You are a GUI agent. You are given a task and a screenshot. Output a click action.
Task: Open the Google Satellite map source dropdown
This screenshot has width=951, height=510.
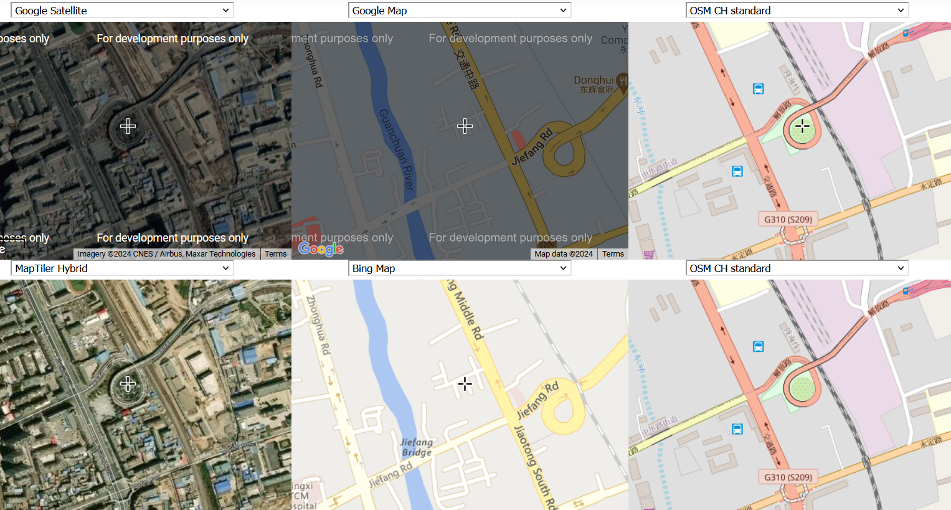(122, 11)
